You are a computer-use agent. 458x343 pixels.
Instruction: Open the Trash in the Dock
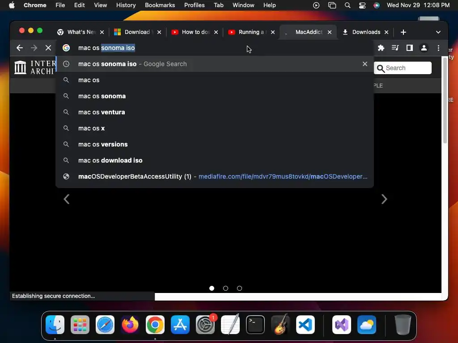(403, 325)
